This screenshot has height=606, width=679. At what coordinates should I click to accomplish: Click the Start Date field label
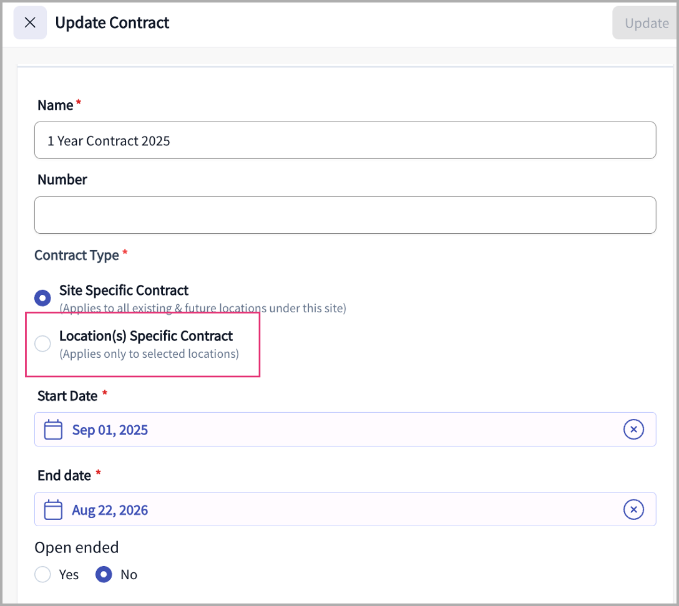[x=67, y=396]
